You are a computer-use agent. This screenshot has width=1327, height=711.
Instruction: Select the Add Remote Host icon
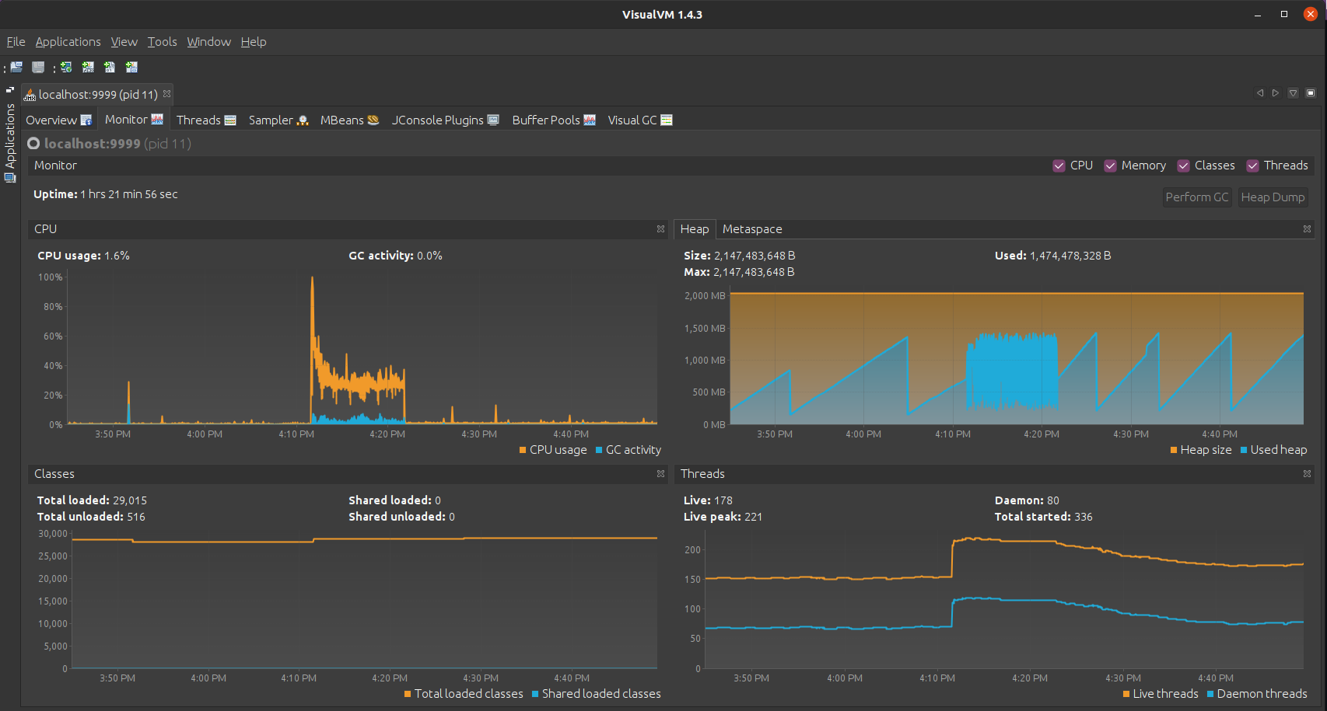point(66,67)
